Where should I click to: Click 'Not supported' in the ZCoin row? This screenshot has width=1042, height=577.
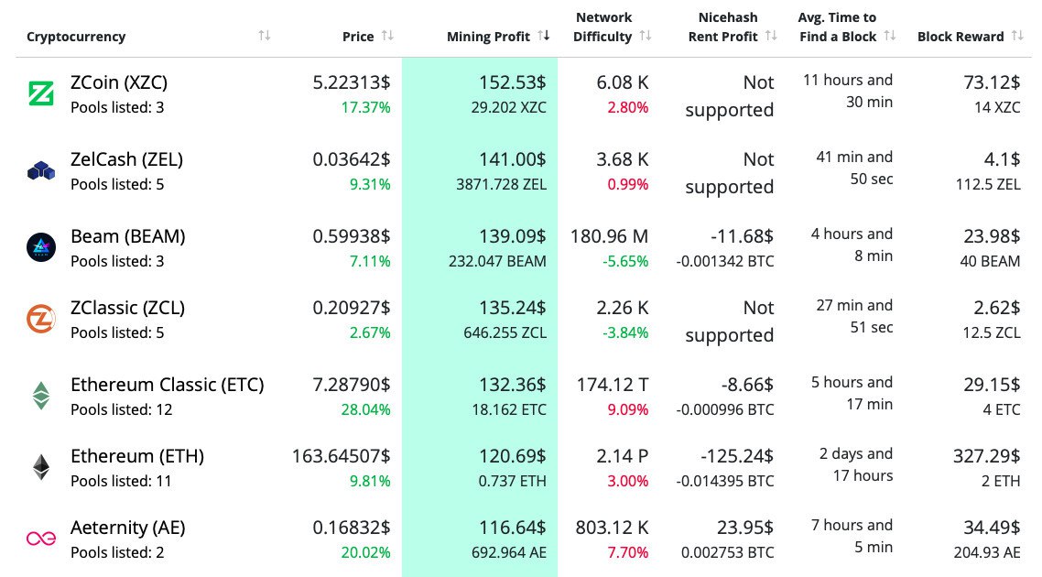(x=730, y=96)
